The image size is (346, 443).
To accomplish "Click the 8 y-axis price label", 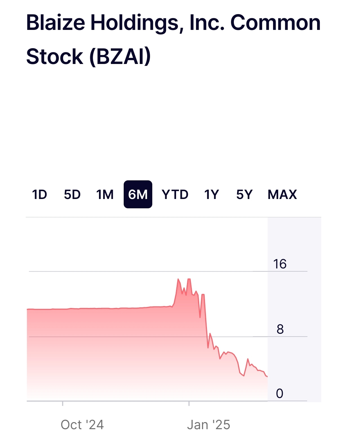I will click(280, 329).
